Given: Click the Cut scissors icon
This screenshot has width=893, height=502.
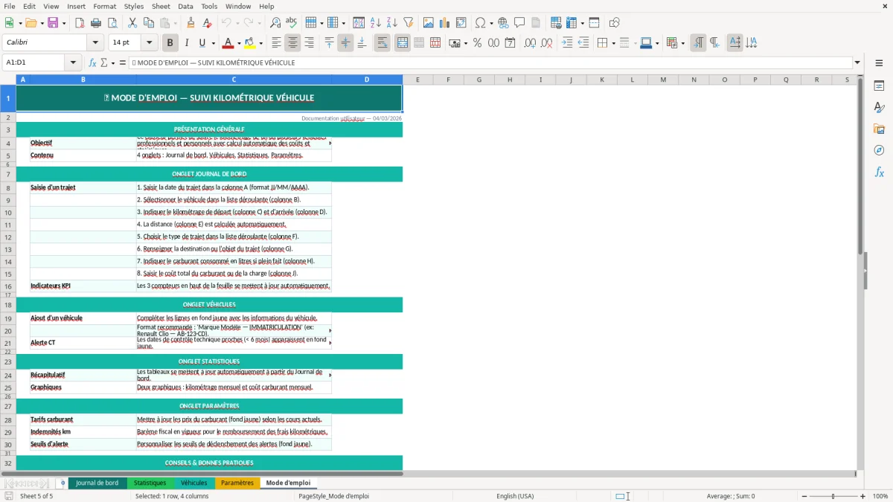Looking at the screenshot, I should click(x=132, y=23).
